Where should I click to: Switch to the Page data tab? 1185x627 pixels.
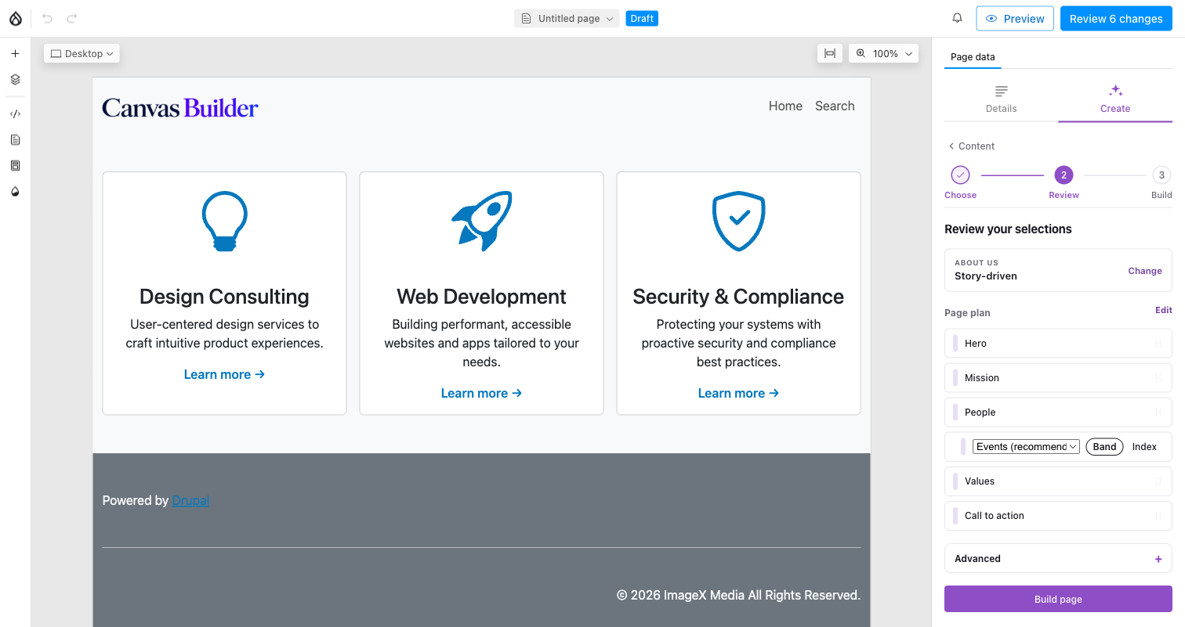tap(973, 57)
